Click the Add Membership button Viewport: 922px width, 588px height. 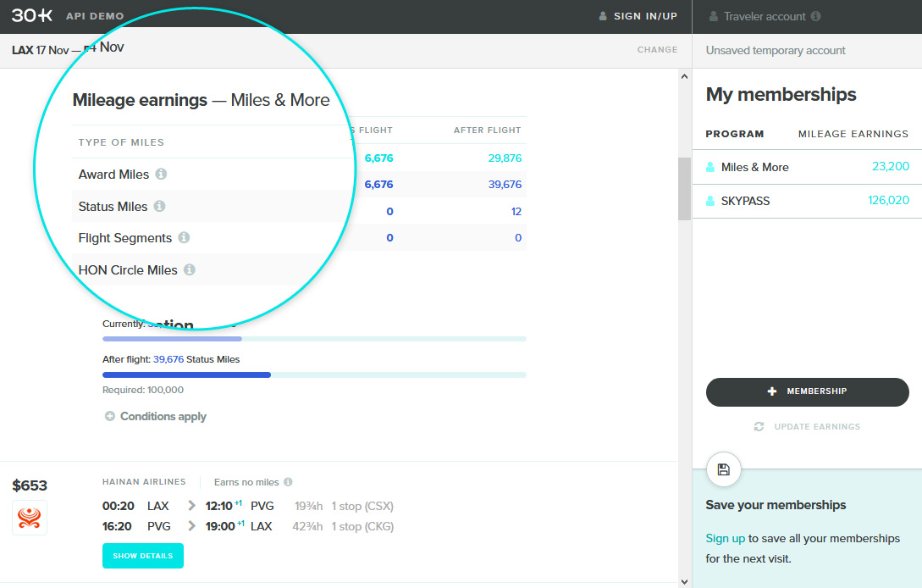click(x=807, y=391)
